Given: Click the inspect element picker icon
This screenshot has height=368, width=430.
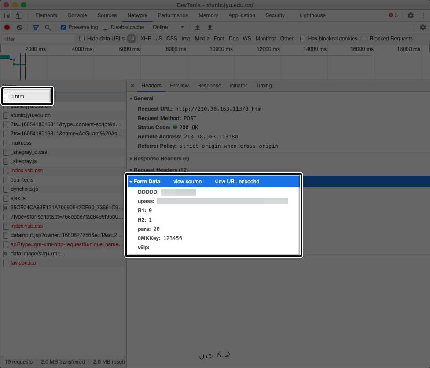Looking at the screenshot, I should coord(7,15).
